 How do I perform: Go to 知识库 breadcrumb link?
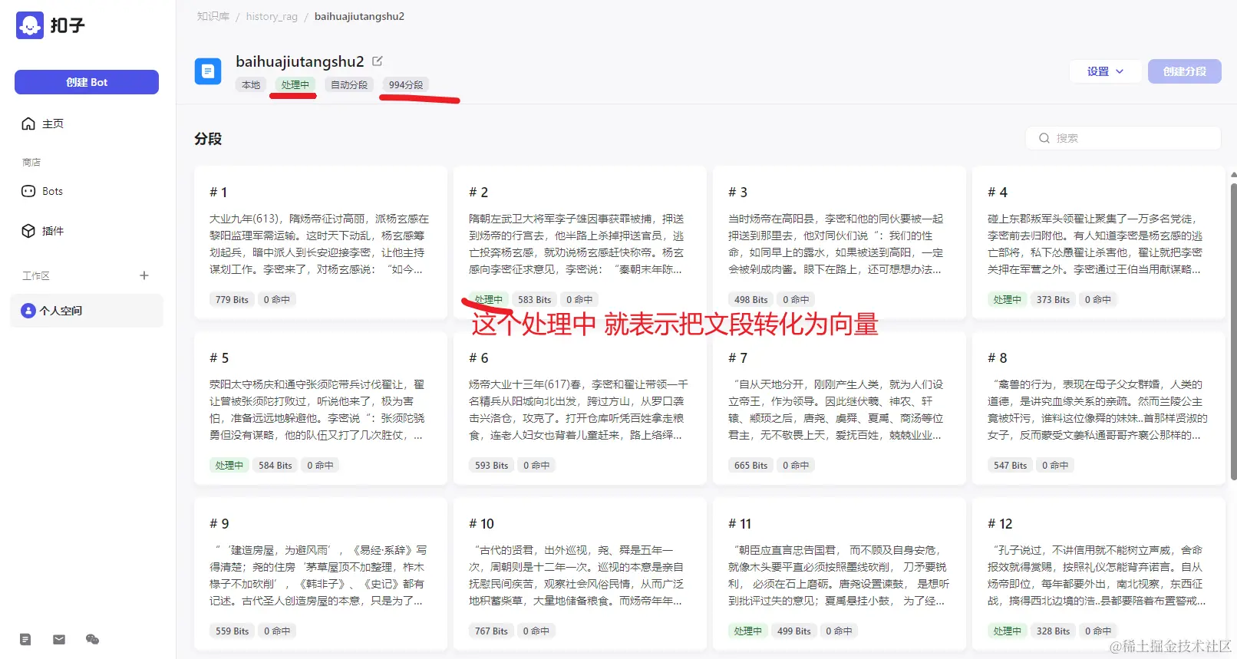213,16
